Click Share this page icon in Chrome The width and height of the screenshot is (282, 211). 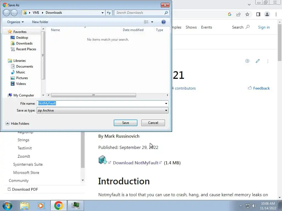coord(238,14)
